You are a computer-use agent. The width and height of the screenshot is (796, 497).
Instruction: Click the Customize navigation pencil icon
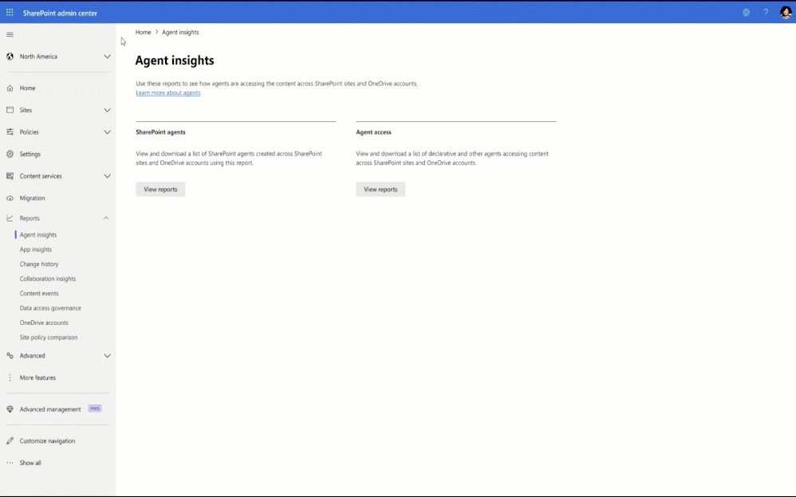click(x=10, y=440)
